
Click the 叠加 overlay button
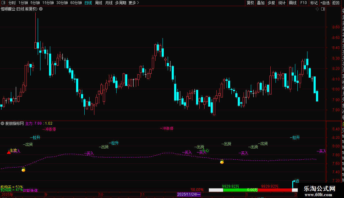pyautogui.click(x=261, y=3)
